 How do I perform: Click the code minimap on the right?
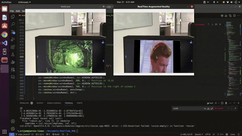232,59
